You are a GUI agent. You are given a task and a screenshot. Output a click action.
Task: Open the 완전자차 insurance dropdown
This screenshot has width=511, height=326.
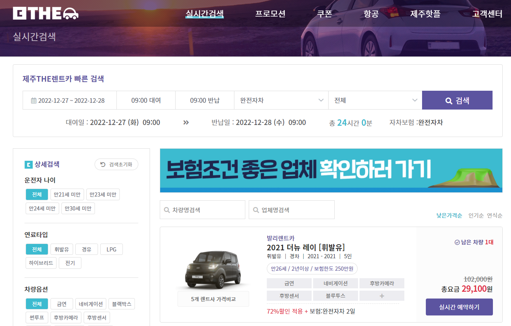[x=281, y=100]
